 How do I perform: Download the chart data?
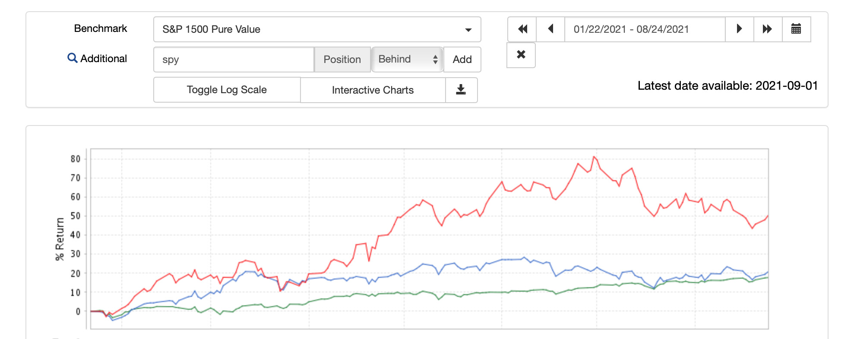[461, 90]
